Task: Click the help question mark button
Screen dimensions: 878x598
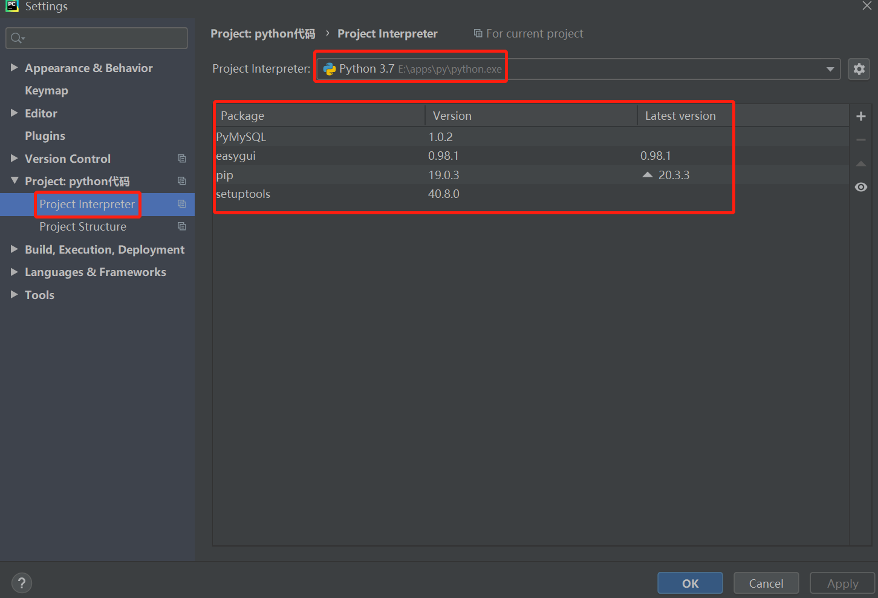Action: pyautogui.click(x=22, y=583)
